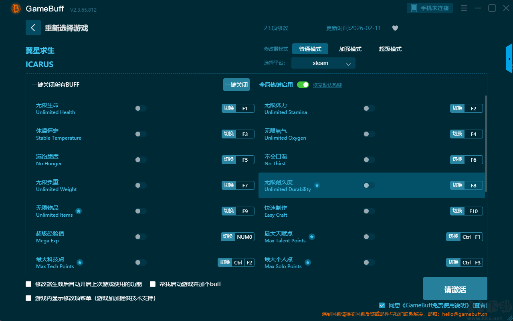
Task: Uncheck the disclaimer agreement checkbox
Action: tap(382, 305)
